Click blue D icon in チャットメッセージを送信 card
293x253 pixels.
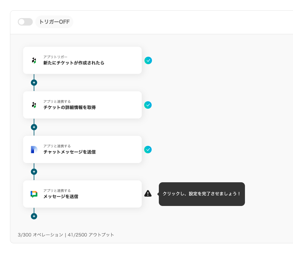[34, 150]
